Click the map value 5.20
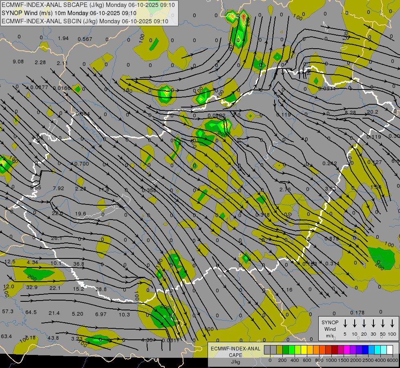Screen dimensions: 400x368 tap(78, 314)
